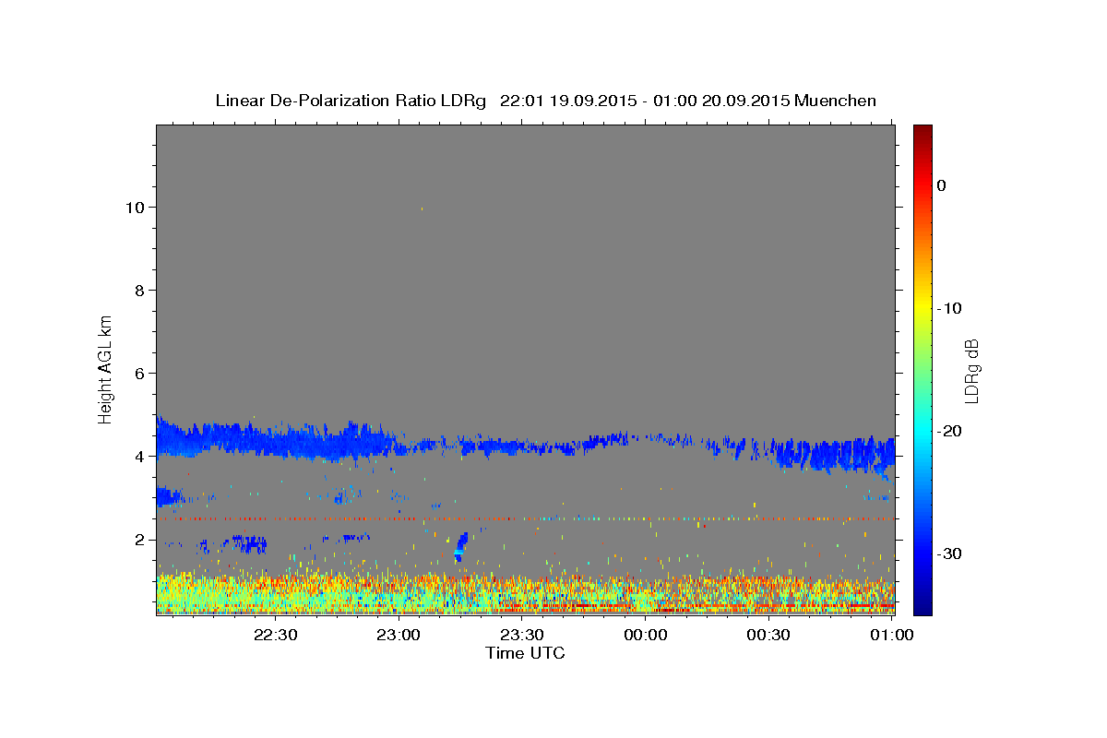1107x738 pixels.
Task: Click the height tick label 4
Action: pos(141,457)
